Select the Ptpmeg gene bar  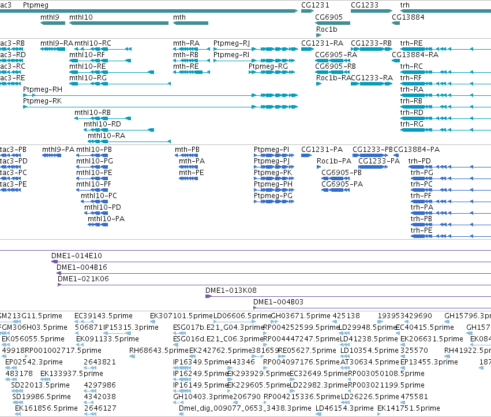coord(149,11)
